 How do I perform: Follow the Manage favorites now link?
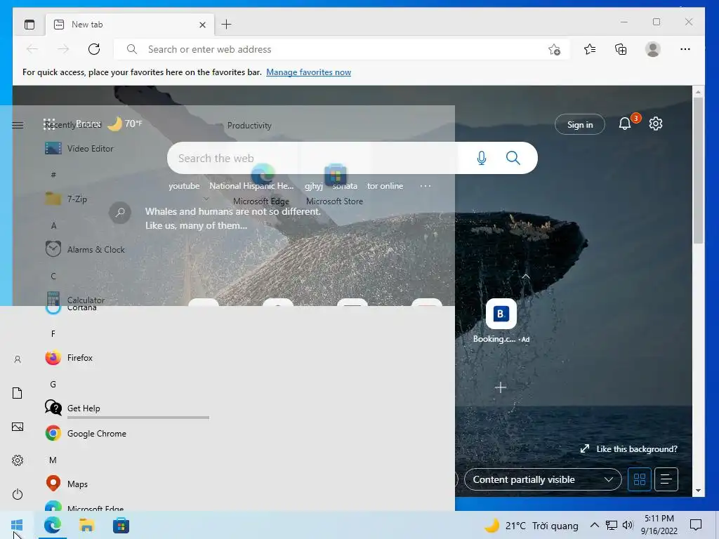(x=309, y=72)
